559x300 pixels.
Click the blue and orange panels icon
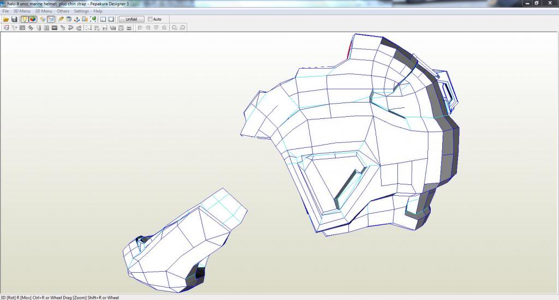(85, 19)
